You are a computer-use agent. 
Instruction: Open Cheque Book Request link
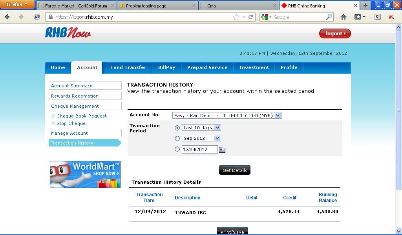coord(81,116)
